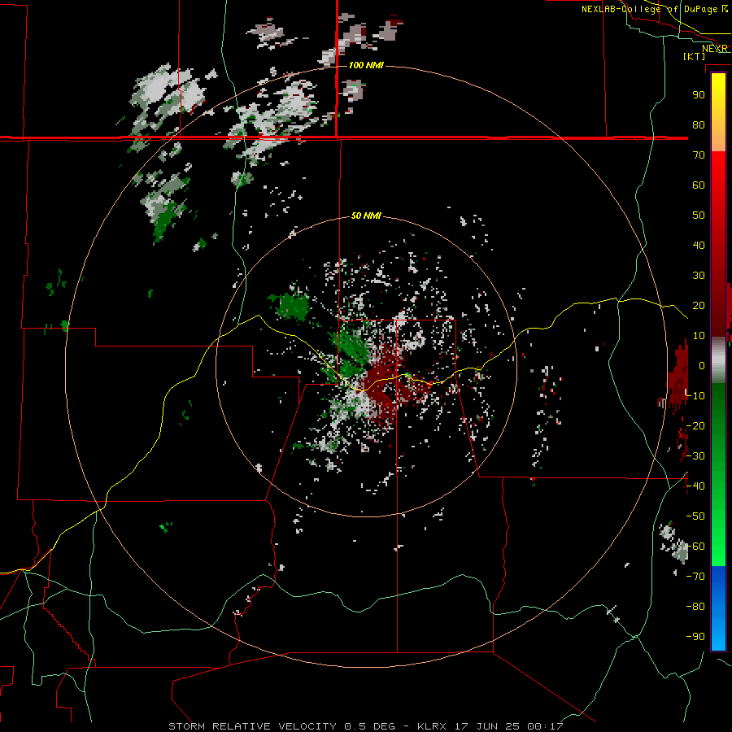Click the -40 scale value
This screenshot has width=732, height=732.
695,486
